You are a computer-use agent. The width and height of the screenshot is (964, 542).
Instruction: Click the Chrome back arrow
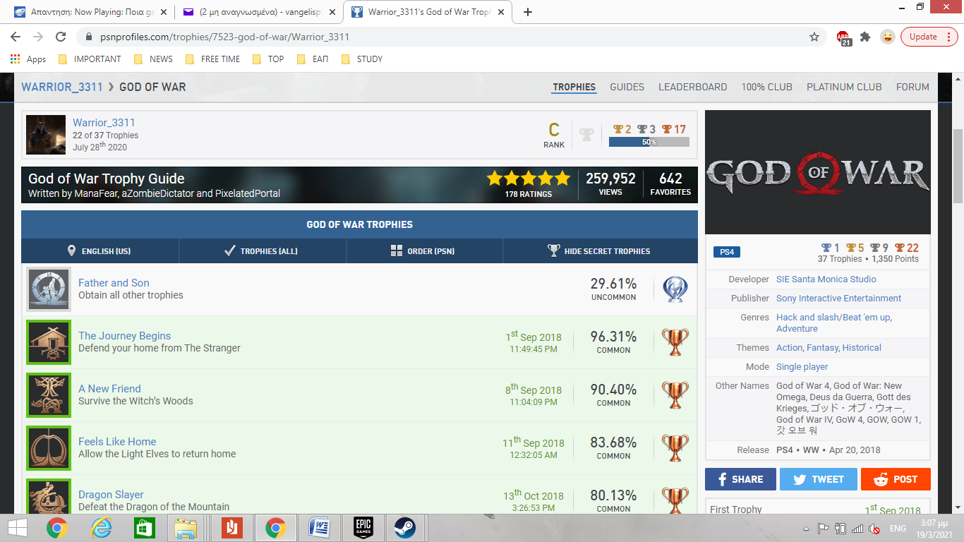pyautogui.click(x=16, y=37)
